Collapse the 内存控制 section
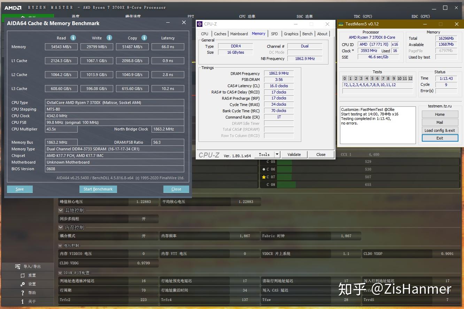464x309 pixels. tap(61, 227)
